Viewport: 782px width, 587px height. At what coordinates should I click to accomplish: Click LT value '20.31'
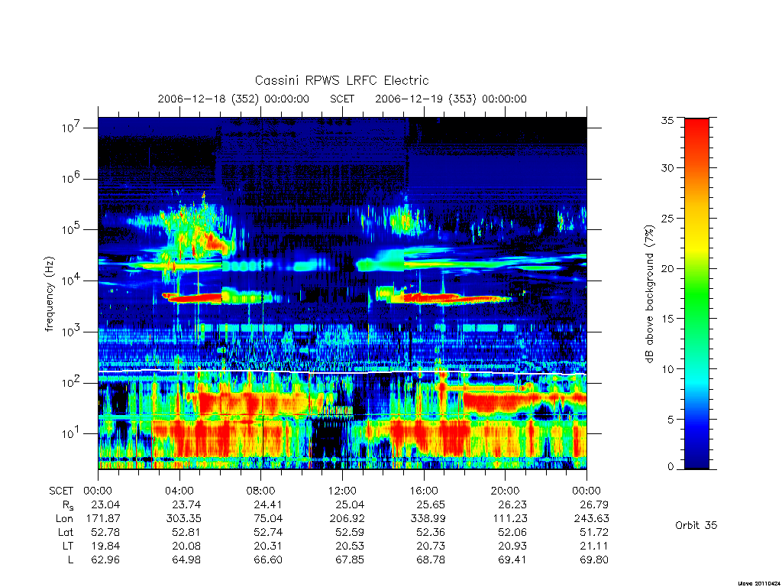click(x=268, y=546)
